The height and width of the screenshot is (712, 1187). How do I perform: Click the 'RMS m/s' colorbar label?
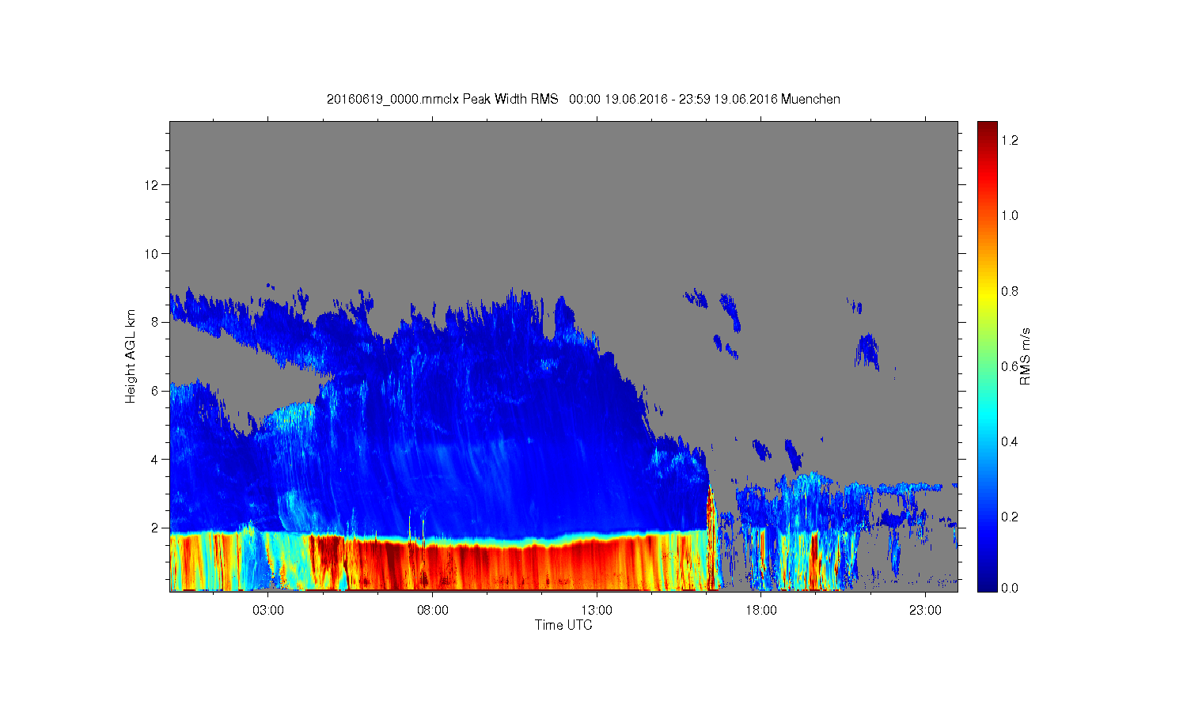point(1025,356)
